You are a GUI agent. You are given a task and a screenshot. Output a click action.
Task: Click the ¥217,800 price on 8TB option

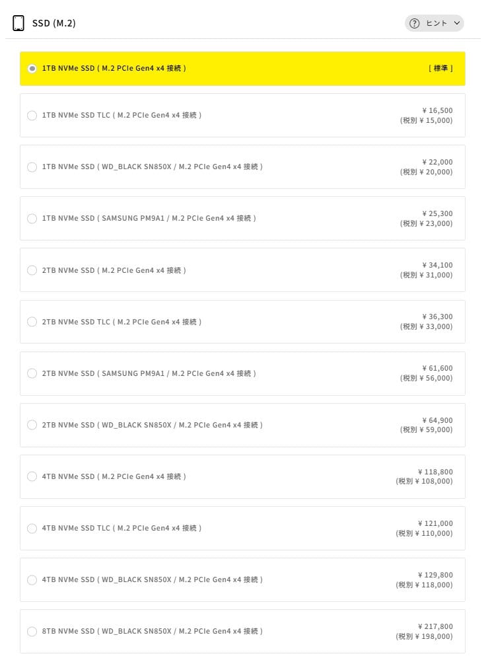[435, 626]
